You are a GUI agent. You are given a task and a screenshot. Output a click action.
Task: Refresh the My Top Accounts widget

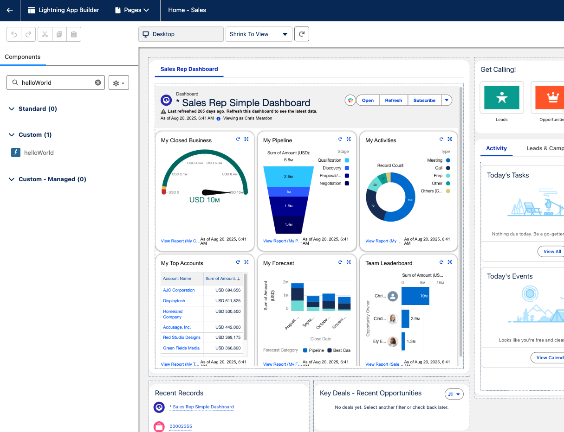click(x=238, y=262)
